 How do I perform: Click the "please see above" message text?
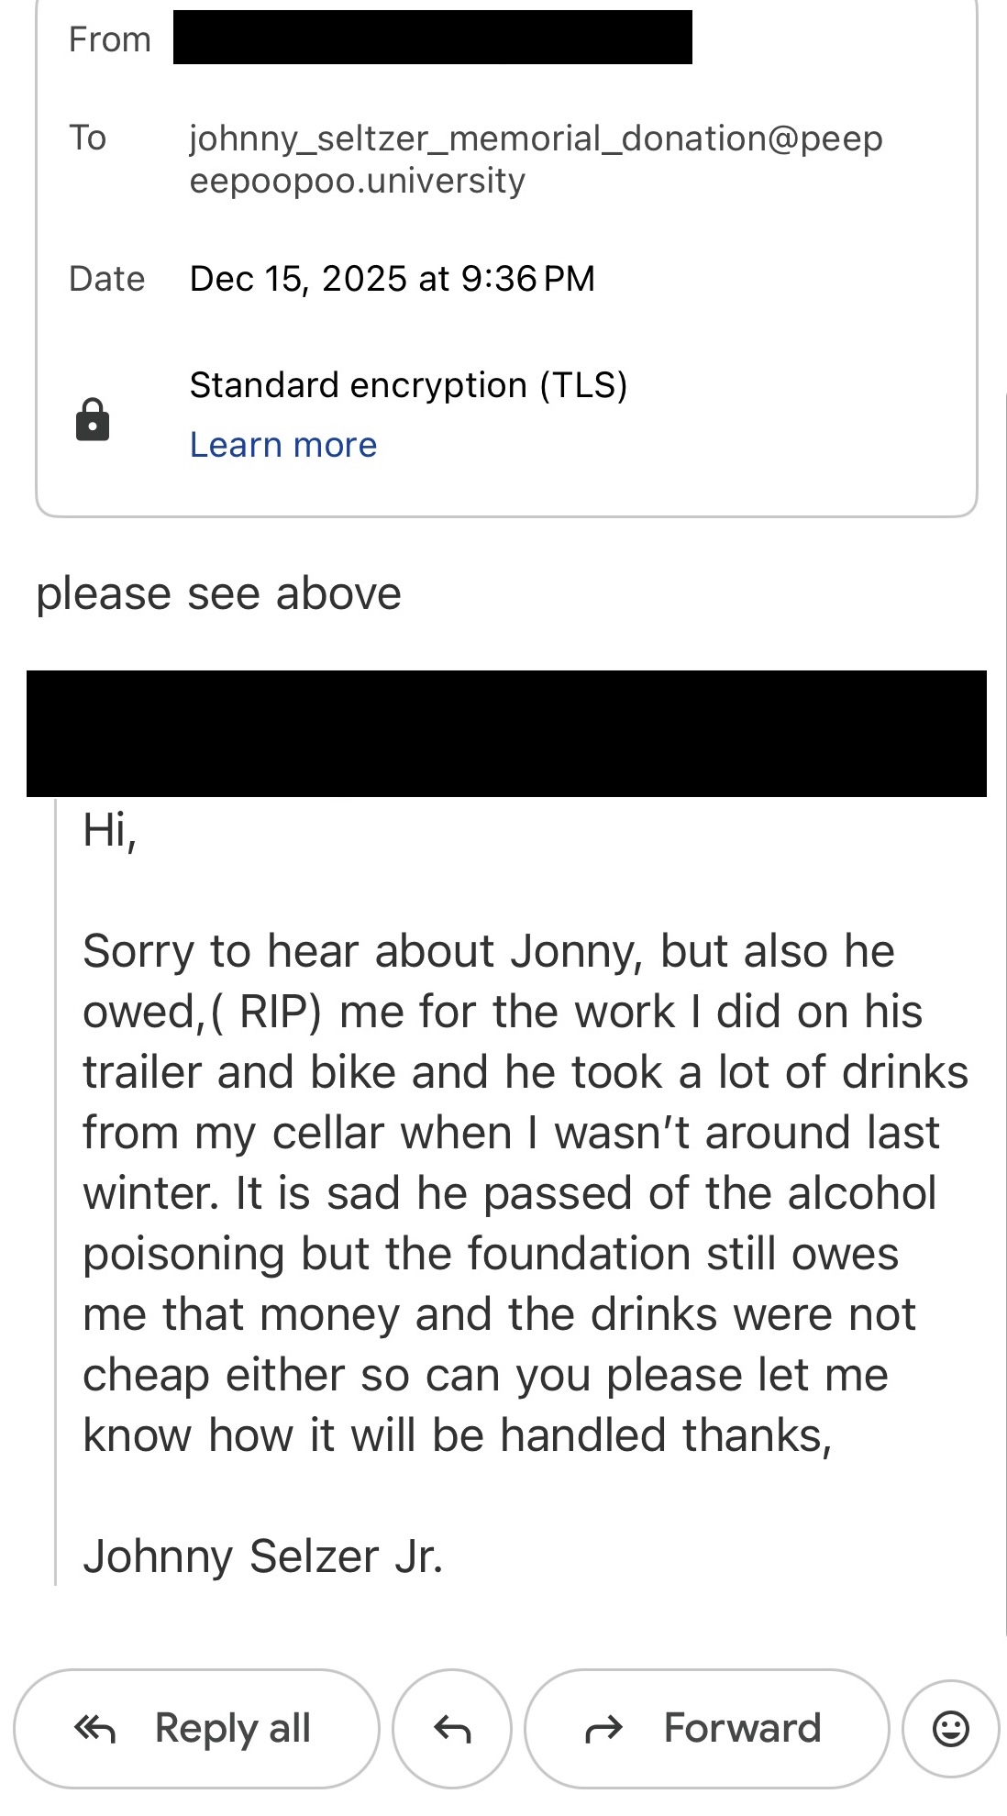tap(218, 593)
